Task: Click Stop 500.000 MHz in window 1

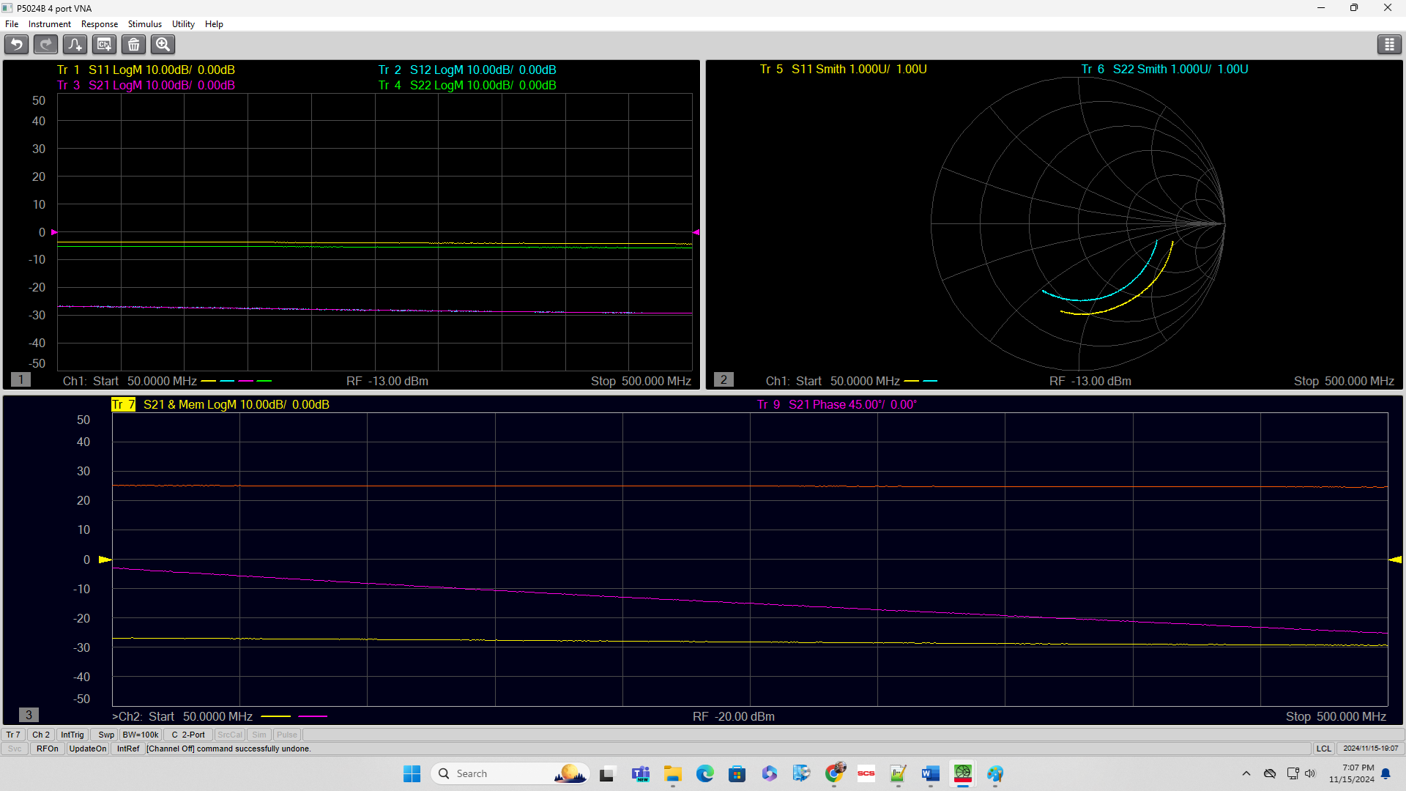Action: pos(641,381)
